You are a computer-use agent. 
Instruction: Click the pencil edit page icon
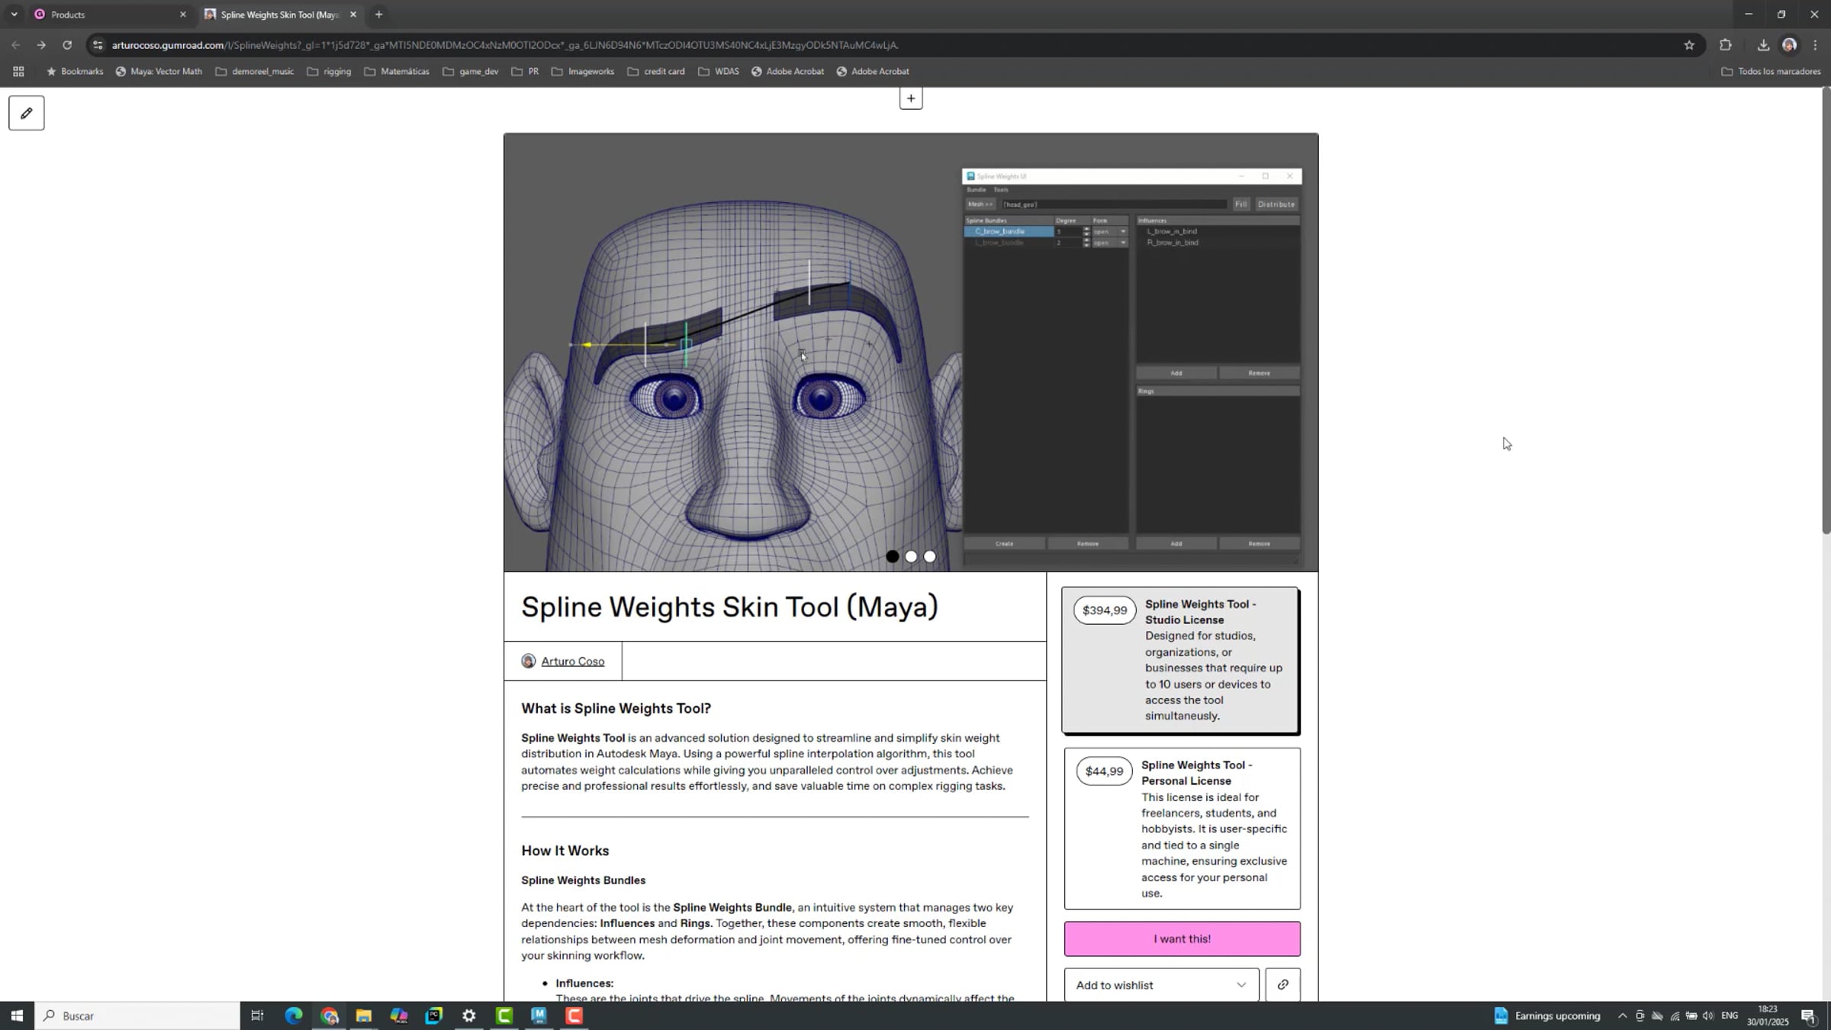[x=26, y=113]
